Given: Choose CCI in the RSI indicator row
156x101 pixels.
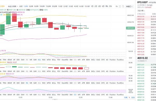Looking at the screenshot, I should tap(75, 83).
